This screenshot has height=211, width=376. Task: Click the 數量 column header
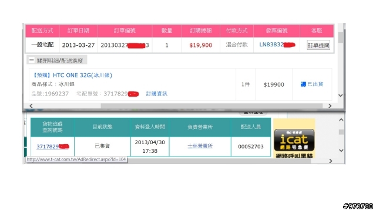click(167, 30)
